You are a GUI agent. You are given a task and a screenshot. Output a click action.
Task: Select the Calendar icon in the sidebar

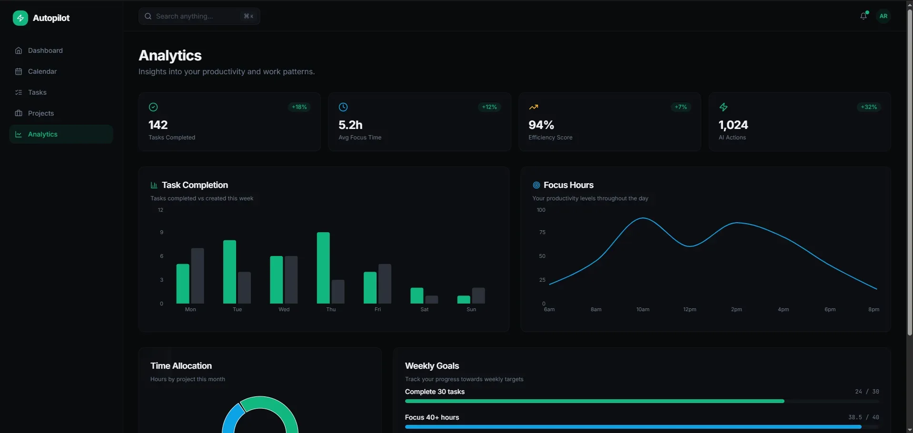click(x=18, y=71)
